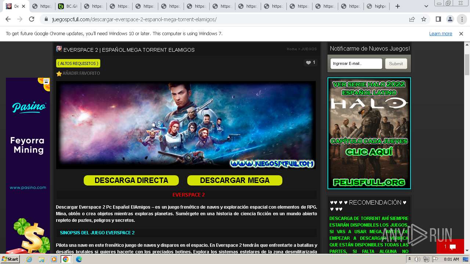Reload the current page
Screen dimensions: 470x264
point(32,19)
